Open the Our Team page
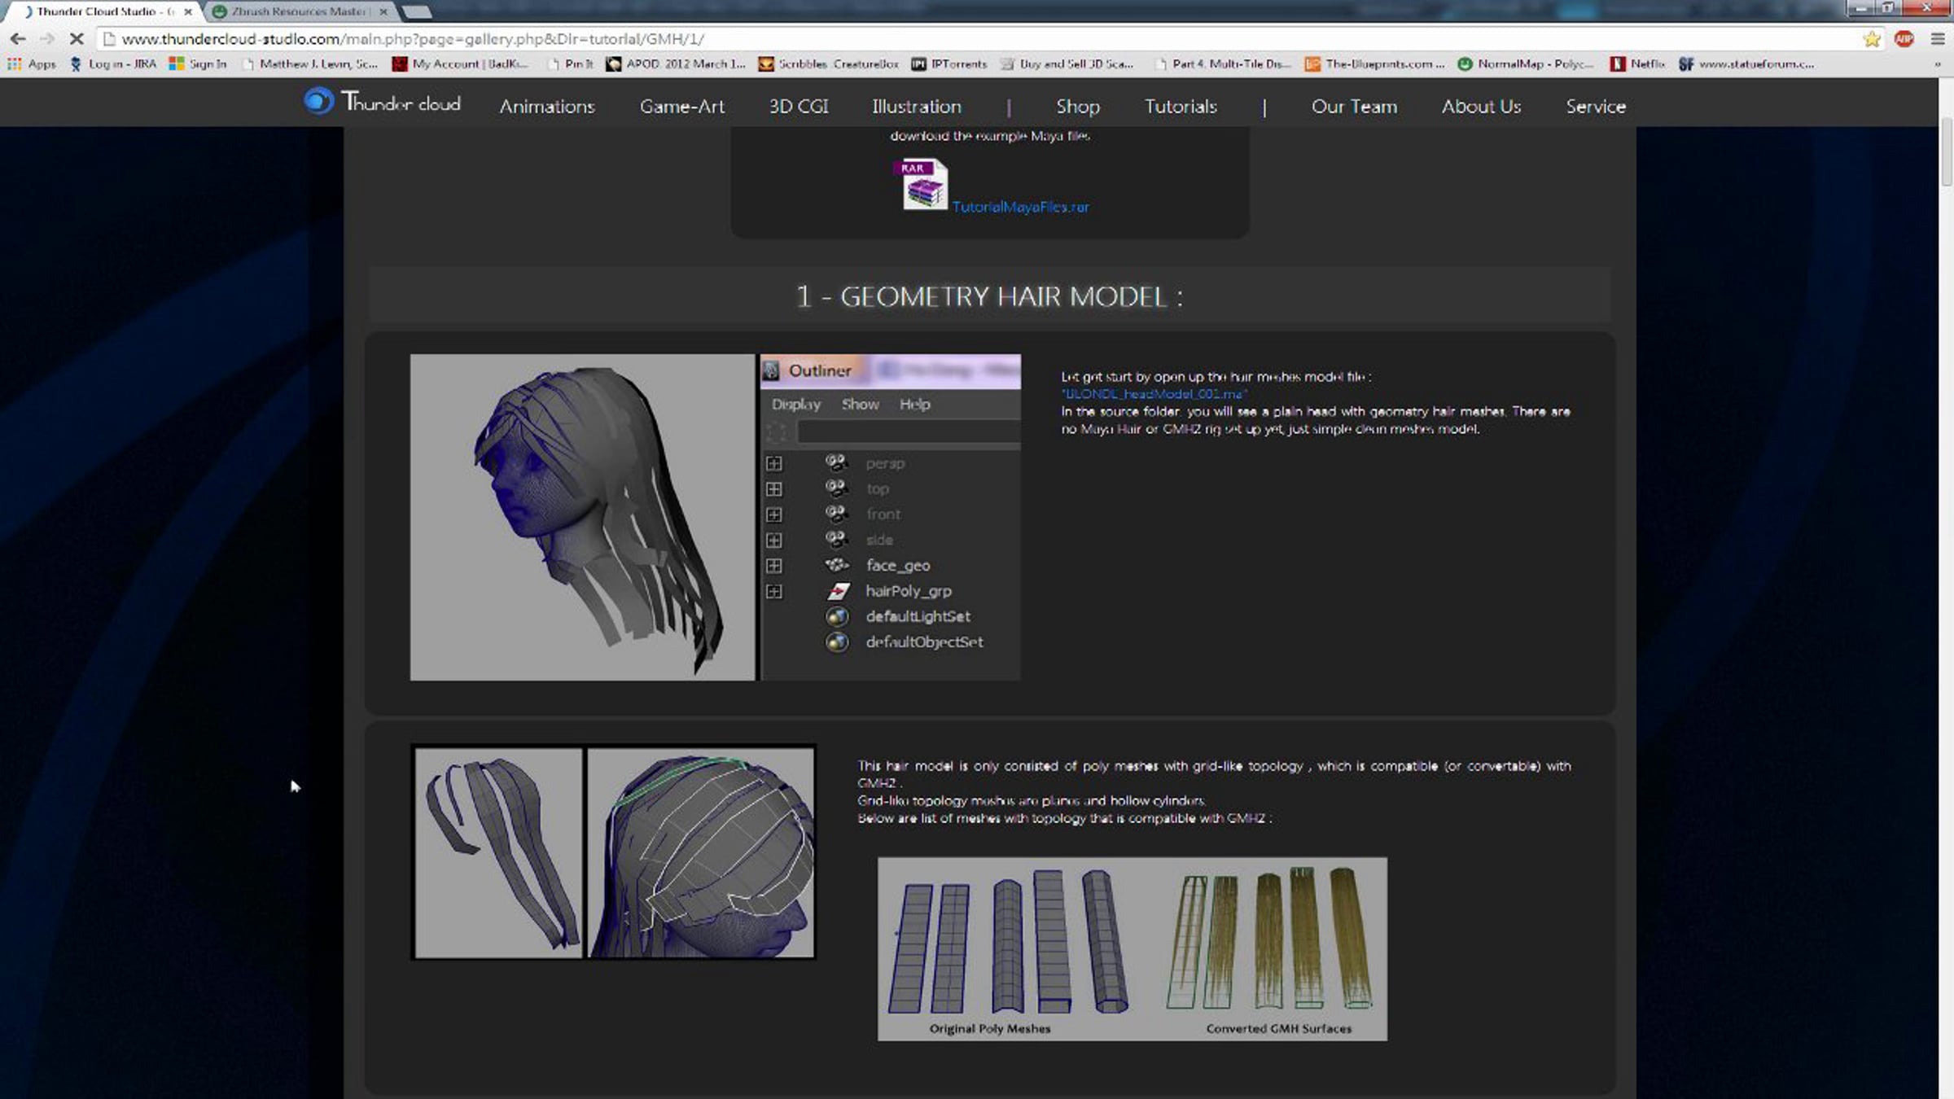Screen dimensions: 1954x1099 [1354, 107]
